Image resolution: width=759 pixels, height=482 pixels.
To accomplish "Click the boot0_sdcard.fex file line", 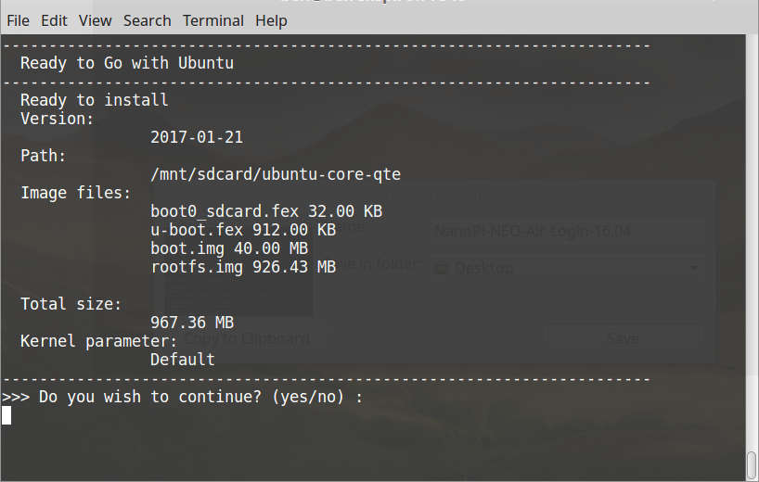I will point(265,211).
